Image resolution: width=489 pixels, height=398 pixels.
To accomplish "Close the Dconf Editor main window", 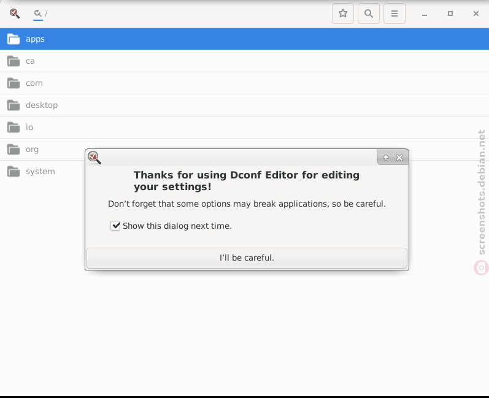I will (x=476, y=13).
